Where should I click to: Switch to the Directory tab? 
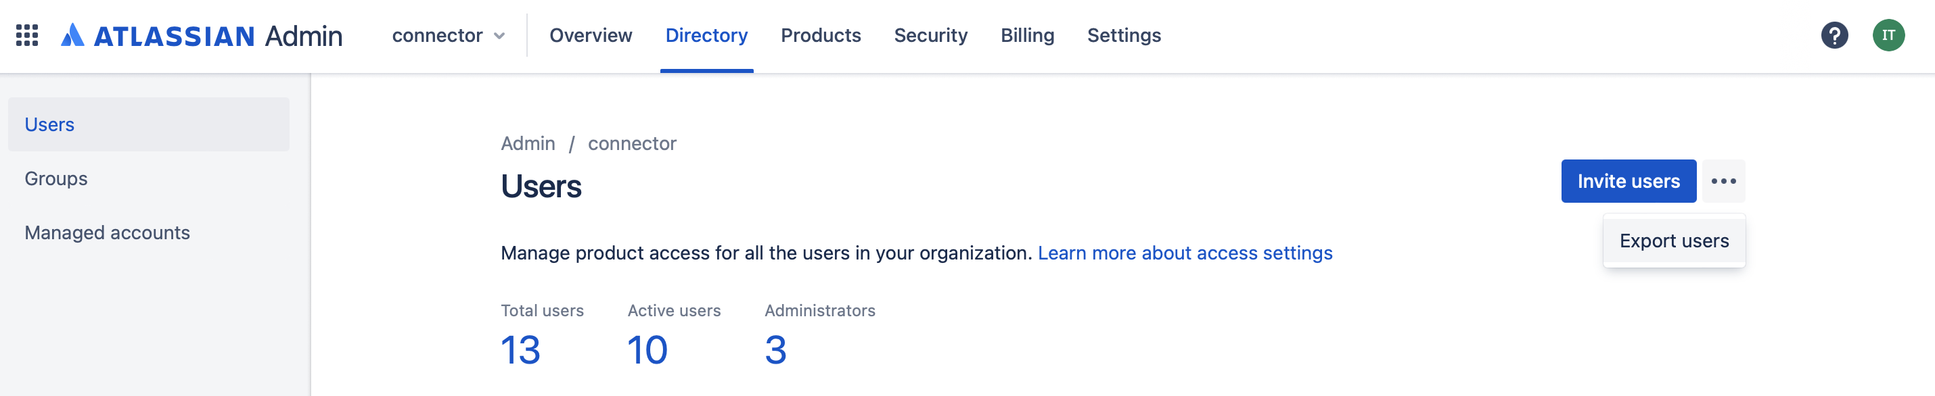707,35
